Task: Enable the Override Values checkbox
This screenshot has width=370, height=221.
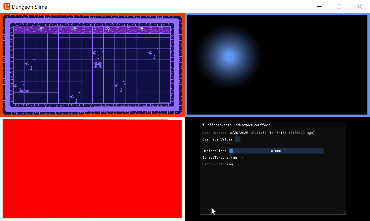Action: pyautogui.click(x=238, y=139)
